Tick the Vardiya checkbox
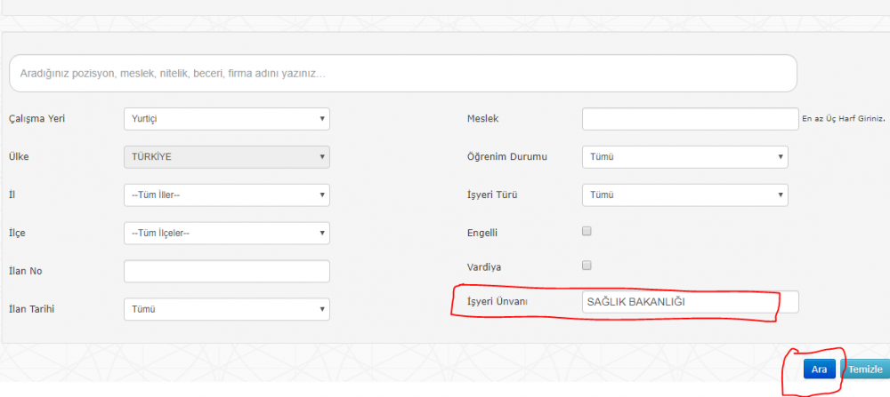 pyautogui.click(x=587, y=265)
